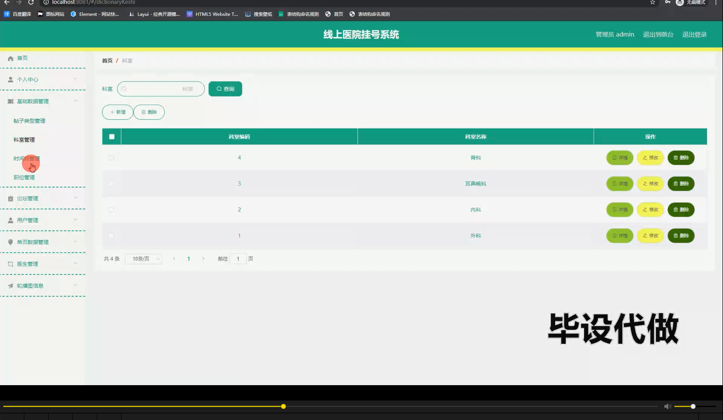Image resolution: width=723 pixels, height=420 pixels.
Task: Open the HTML5 Website bookmark
Action: tap(212, 14)
